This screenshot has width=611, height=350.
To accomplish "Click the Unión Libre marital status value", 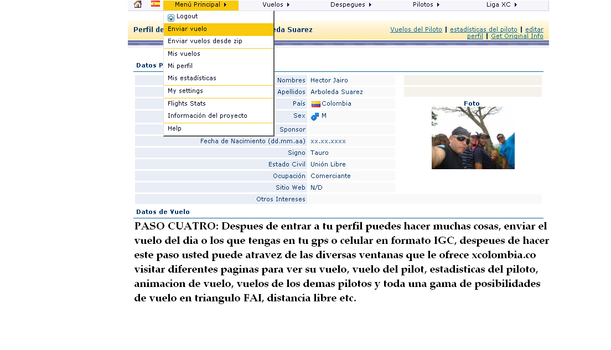I will [x=328, y=165].
